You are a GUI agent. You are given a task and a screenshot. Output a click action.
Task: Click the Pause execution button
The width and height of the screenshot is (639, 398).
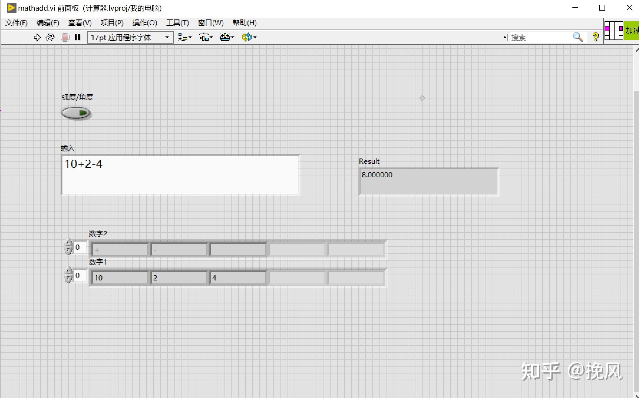tap(77, 37)
